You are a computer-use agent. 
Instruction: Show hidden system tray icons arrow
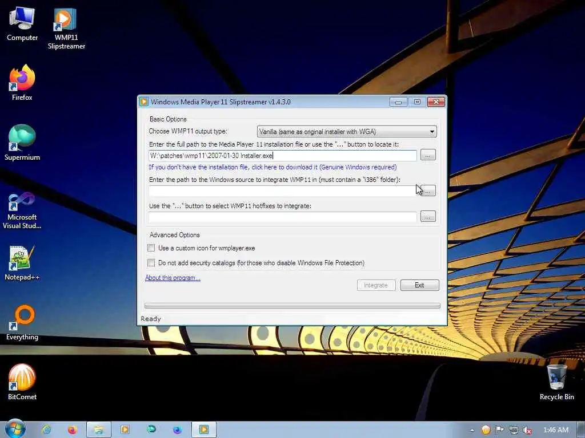[472, 430]
